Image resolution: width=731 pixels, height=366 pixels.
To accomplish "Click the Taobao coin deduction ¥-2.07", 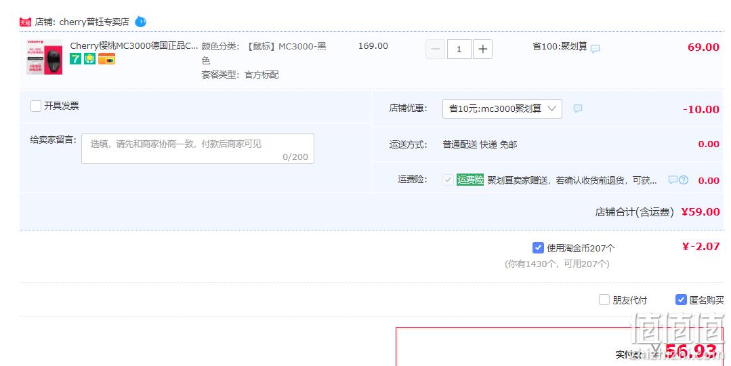I will tap(701, 246).
